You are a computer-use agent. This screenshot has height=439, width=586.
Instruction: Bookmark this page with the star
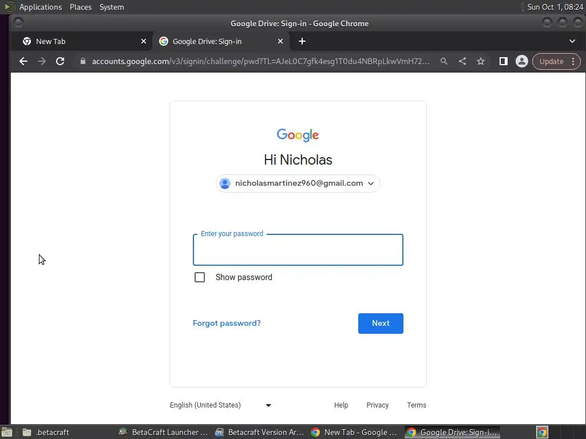pos(481,61)
